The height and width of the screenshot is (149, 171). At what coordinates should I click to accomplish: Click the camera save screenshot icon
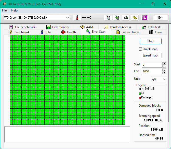(x=126, y=18)
